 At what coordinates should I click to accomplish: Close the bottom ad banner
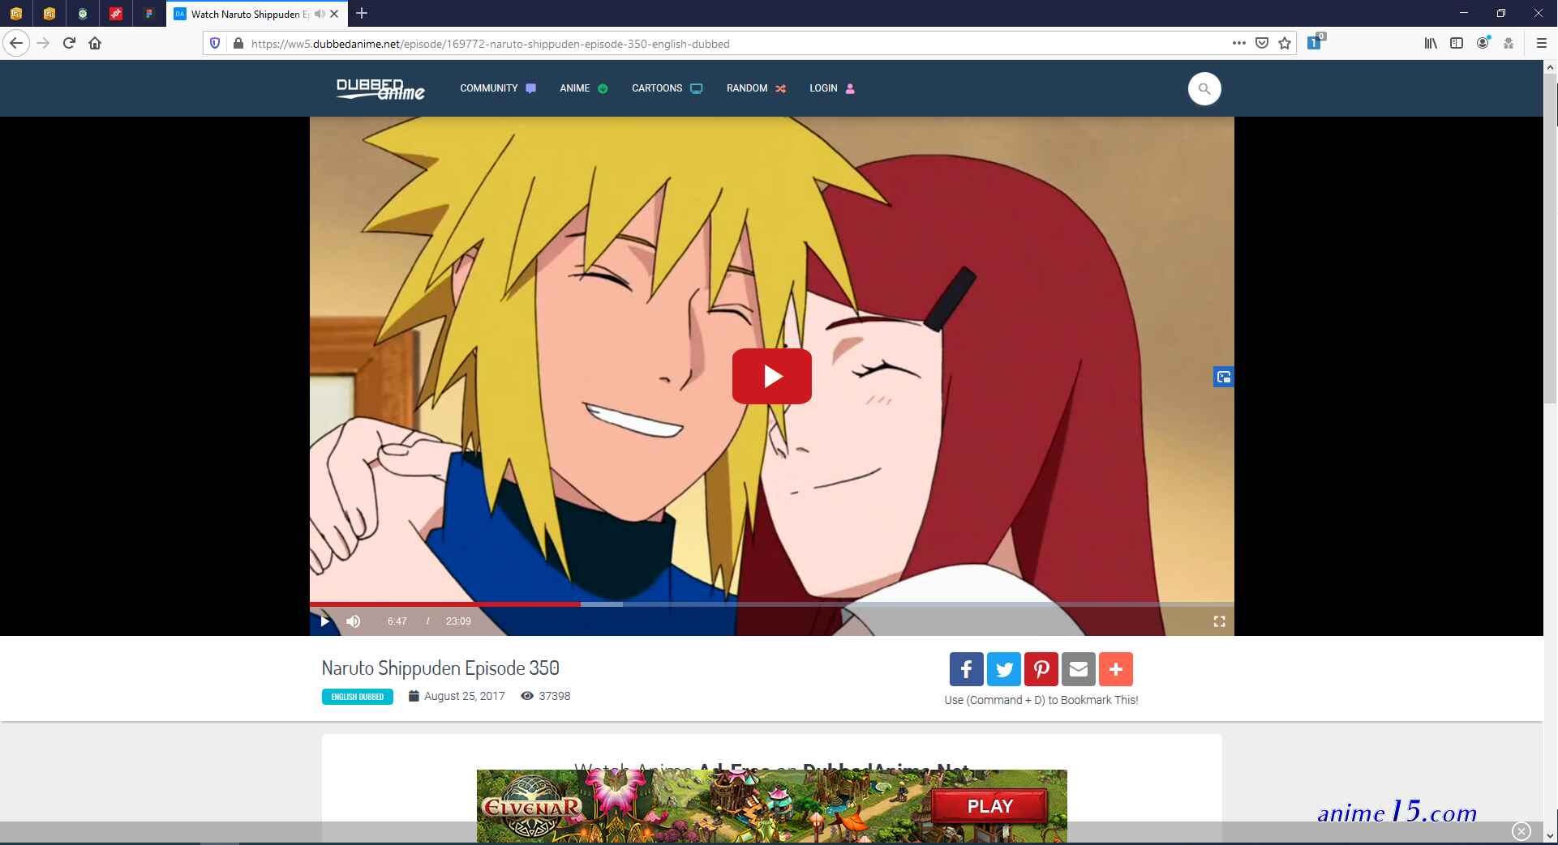click(1522, 831)
